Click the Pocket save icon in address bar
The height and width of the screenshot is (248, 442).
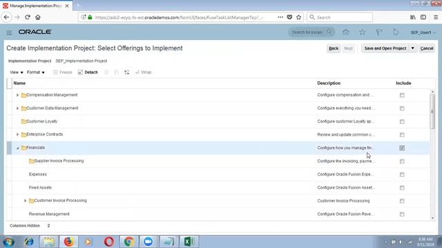[x=289, y=17]
